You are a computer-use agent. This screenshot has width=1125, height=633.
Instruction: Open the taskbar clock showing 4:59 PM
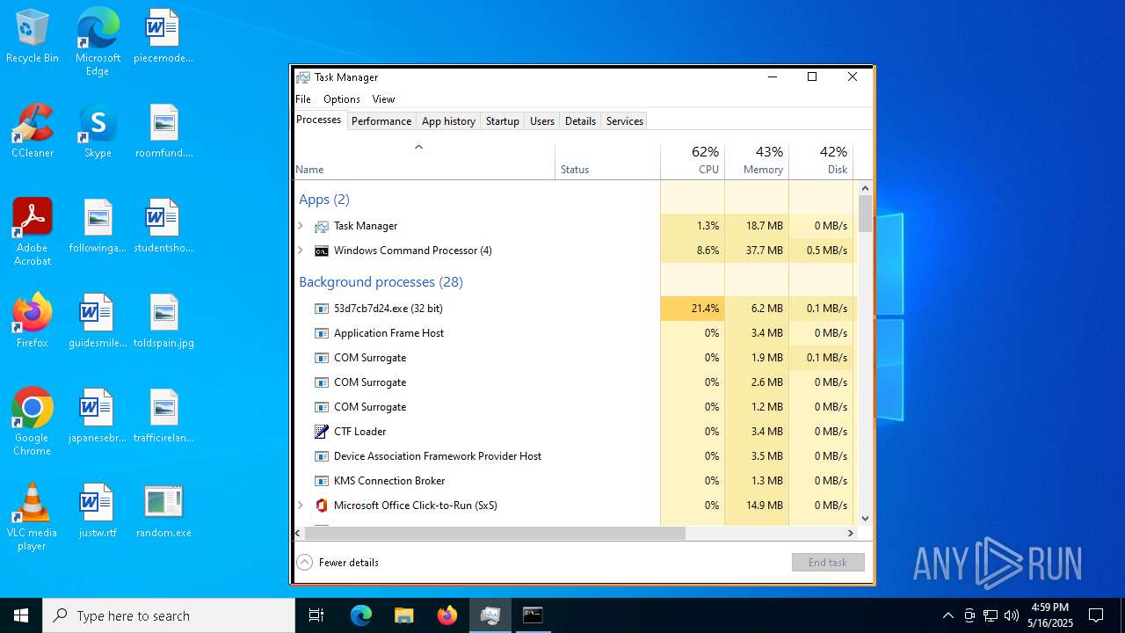tap(1050, 615)
